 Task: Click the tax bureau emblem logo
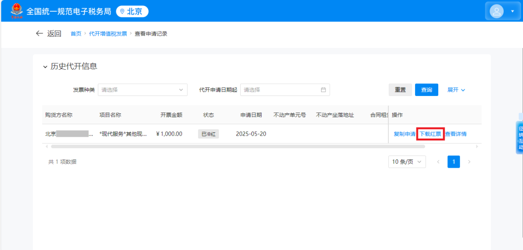click(16, 11)
